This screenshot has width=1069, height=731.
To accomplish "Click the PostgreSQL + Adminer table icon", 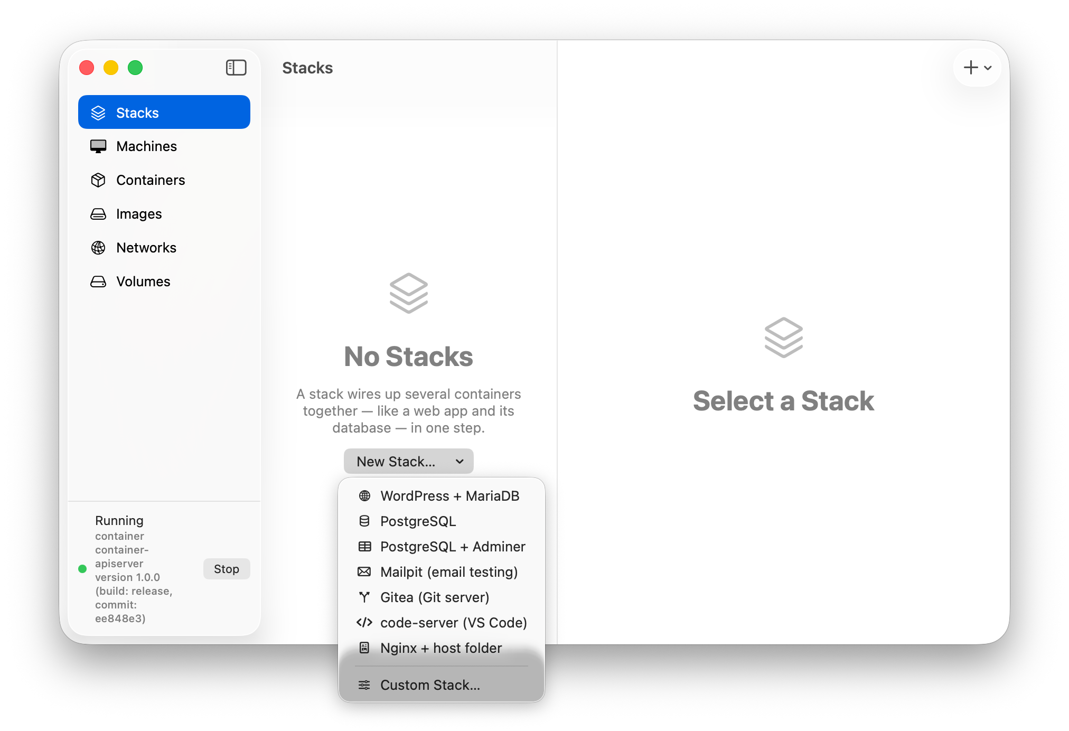I will [364, 547].
